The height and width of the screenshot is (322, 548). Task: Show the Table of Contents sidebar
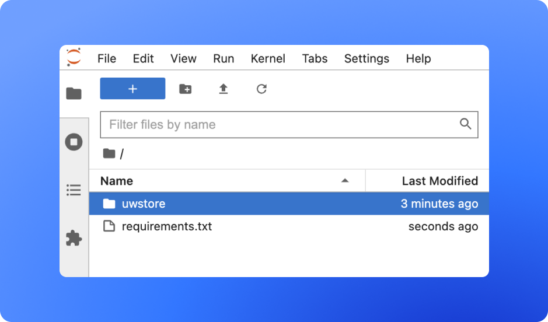74,190
